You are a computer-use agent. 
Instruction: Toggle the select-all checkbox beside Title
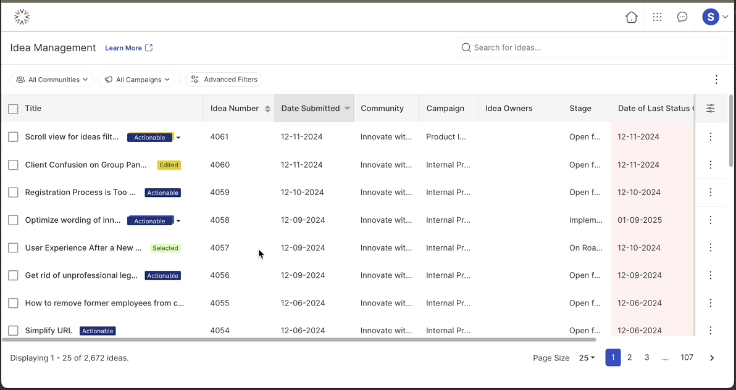[x=13, y=109]
